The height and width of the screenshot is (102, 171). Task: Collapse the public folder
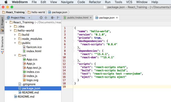click(x=15, y=43)
